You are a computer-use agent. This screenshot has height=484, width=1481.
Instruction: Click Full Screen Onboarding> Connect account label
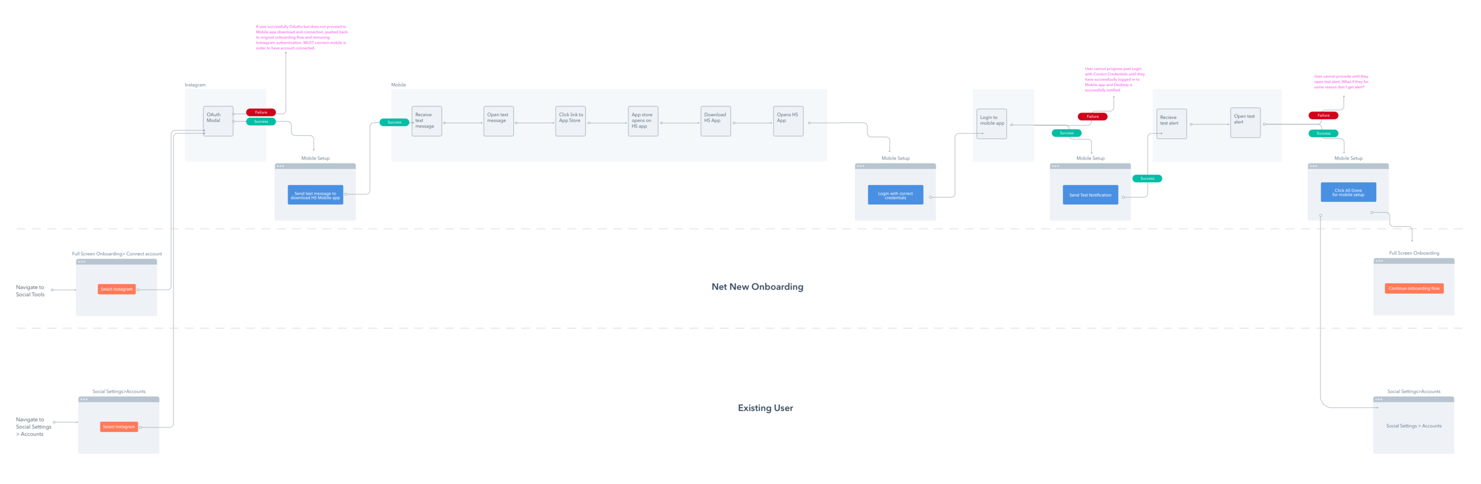[x=117, y=254]
